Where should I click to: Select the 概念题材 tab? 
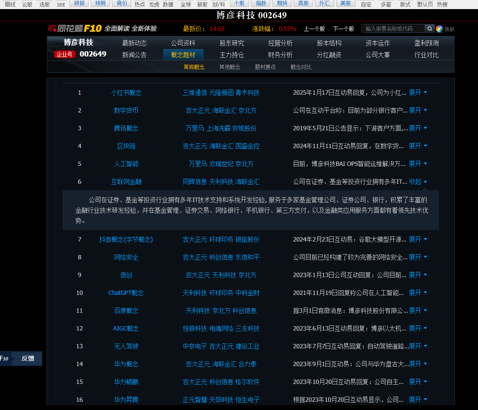click(x=183, y=55)
